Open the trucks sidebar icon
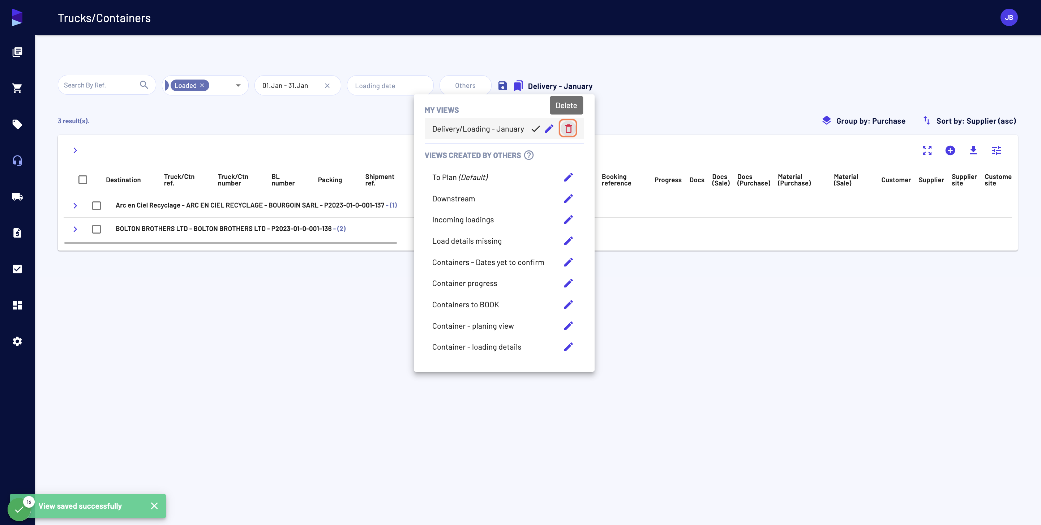This screenshot has width=1041, height=525. [x=17, y=197]
